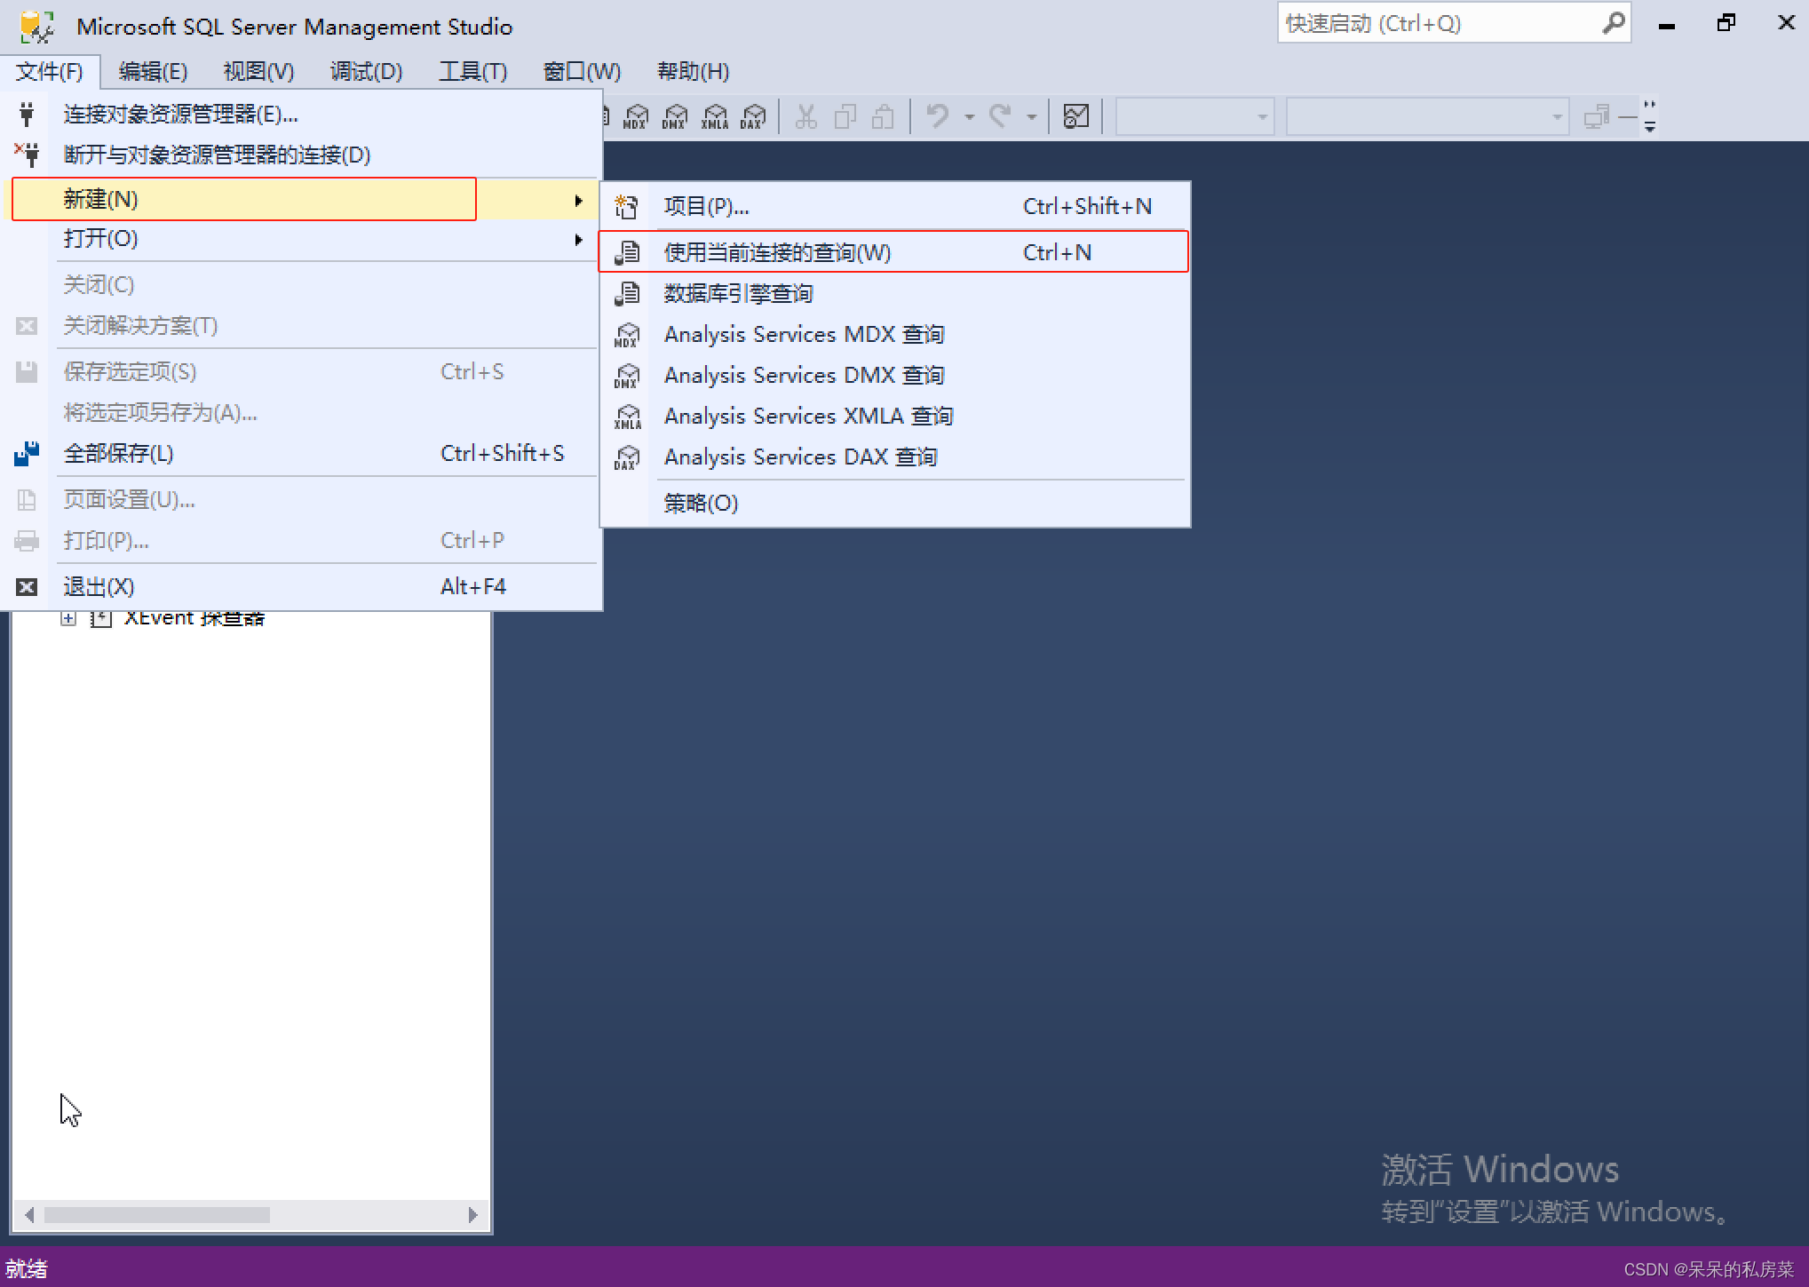
Task: Click the DMX query toolbar icon
Action: (675, 116)
